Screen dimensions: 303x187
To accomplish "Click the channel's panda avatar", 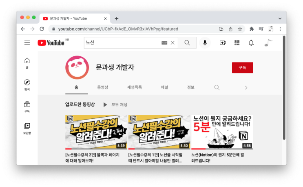I will [77, 67].
